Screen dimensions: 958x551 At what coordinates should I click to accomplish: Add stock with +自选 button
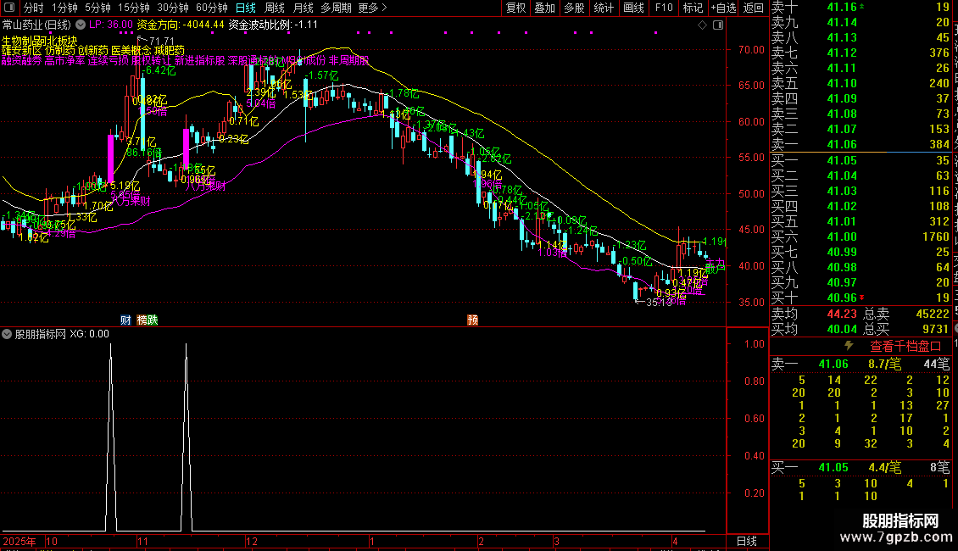pos(723,8)
